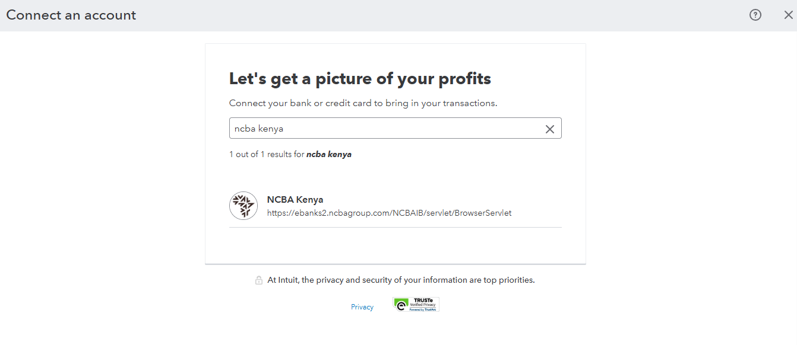797x345 pixels.
Task: Select the NCBA Kenya bank name
Action: pyautogui.click(x=295, y=200)
